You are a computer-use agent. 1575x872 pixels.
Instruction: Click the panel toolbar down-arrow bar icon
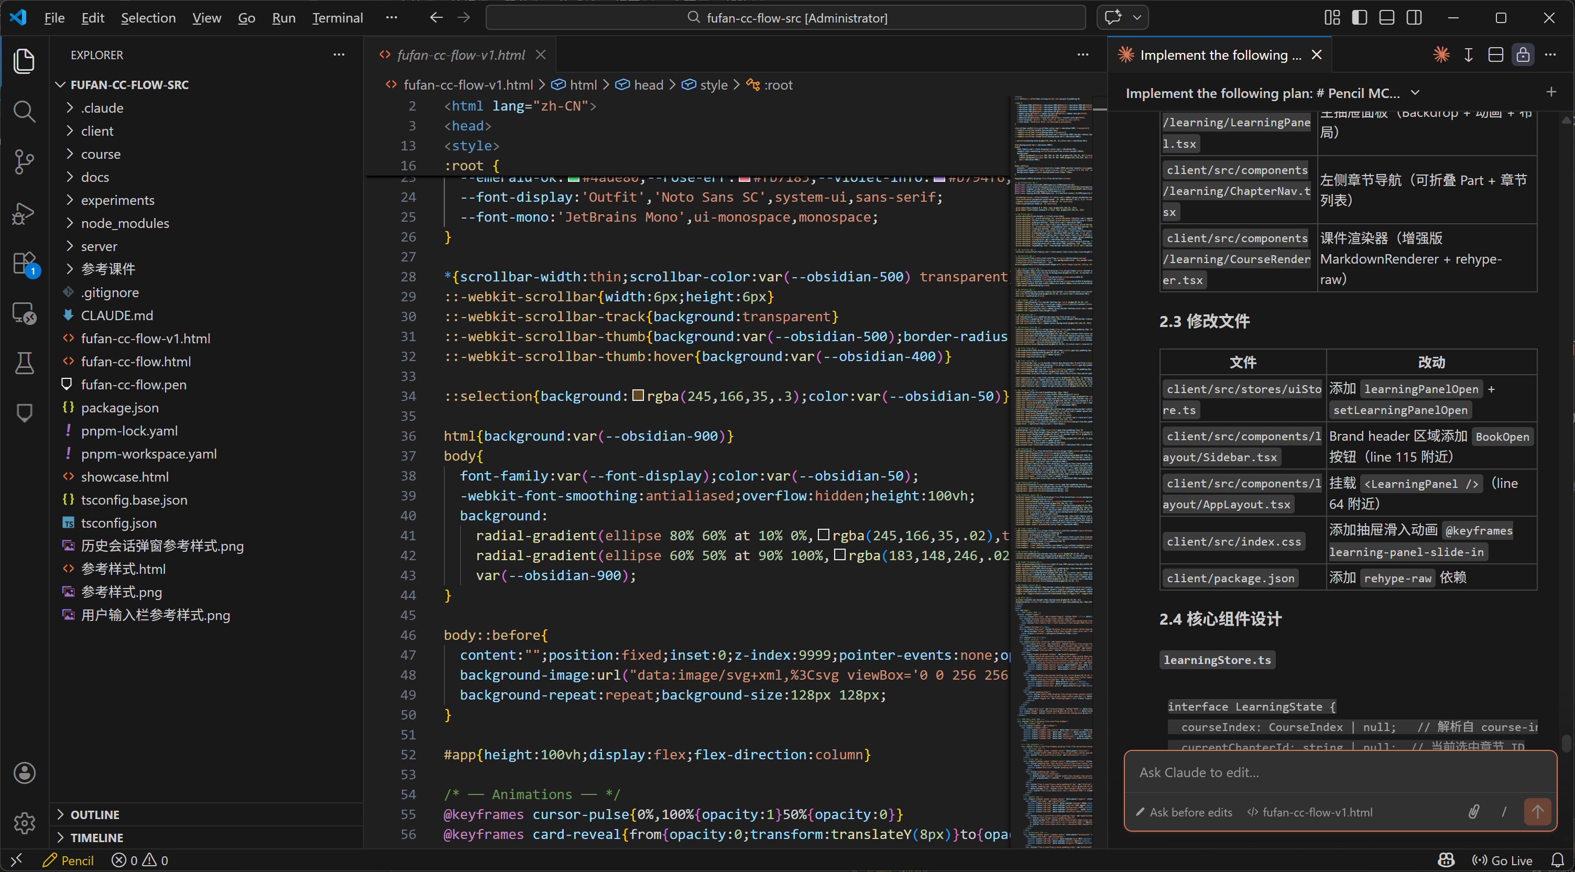pos(1469,55)
